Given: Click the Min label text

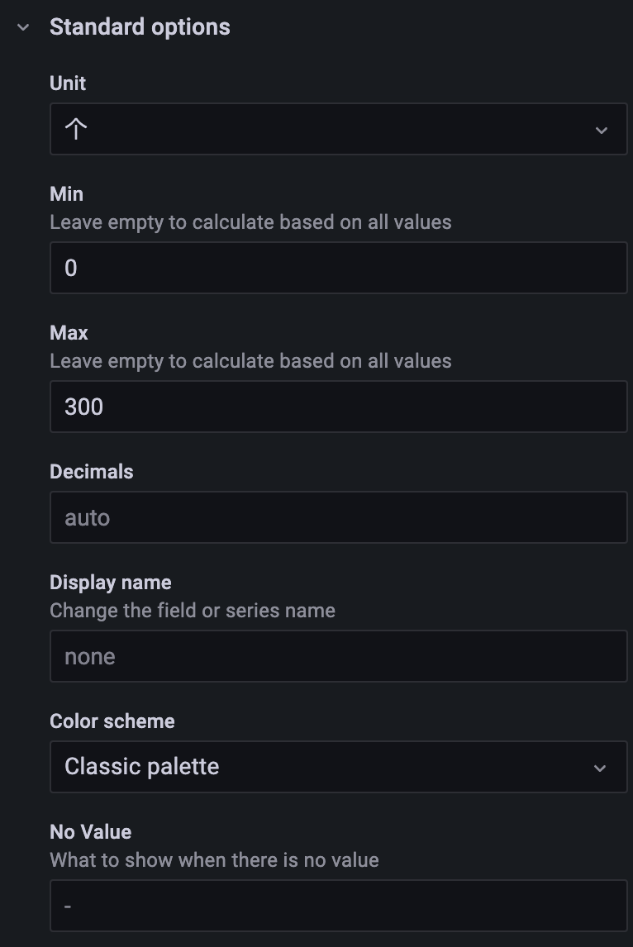Looking at the screenshot, I should pos(66,194).
